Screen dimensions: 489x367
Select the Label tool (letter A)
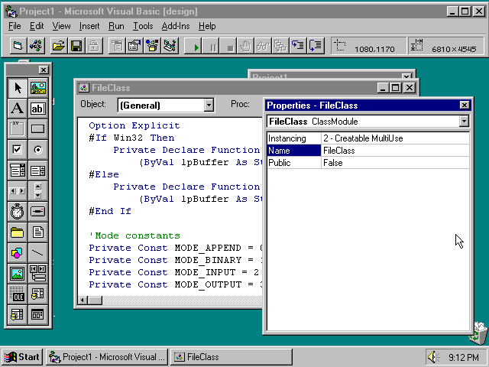[17, 109]
